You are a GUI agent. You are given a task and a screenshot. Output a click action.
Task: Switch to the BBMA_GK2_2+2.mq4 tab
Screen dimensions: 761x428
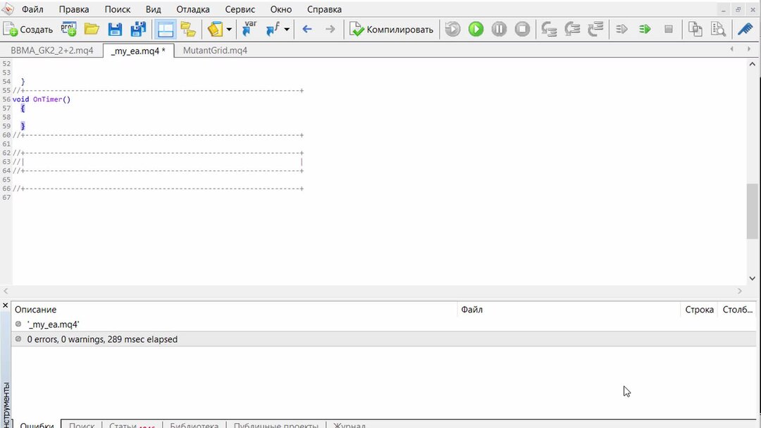52,51
